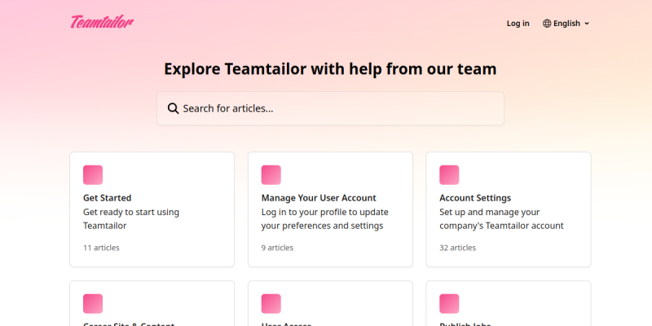The height and width of the screenshot is (326, 652).
Task: Click the "9 articles" count text
Action: (x=277, y=248)
